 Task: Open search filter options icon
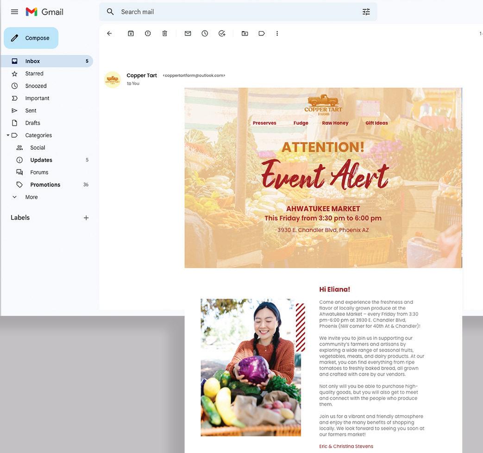pos(366,12)
